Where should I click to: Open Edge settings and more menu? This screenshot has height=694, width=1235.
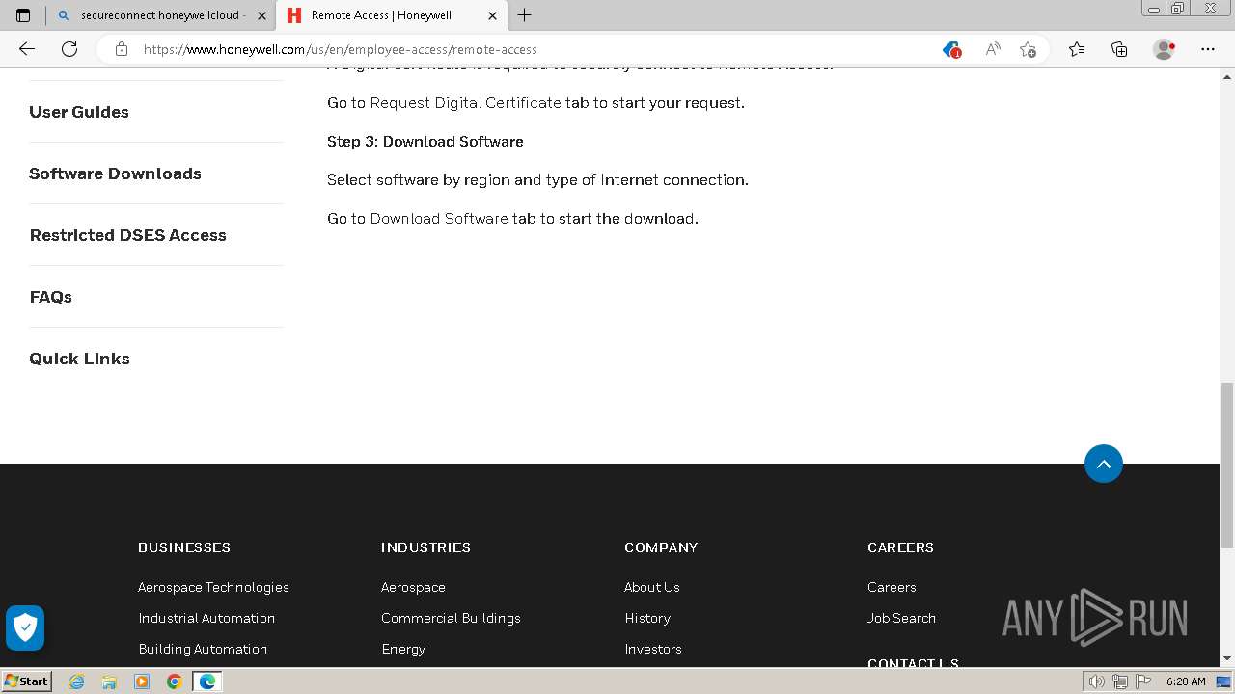[x=1208, y=49]
